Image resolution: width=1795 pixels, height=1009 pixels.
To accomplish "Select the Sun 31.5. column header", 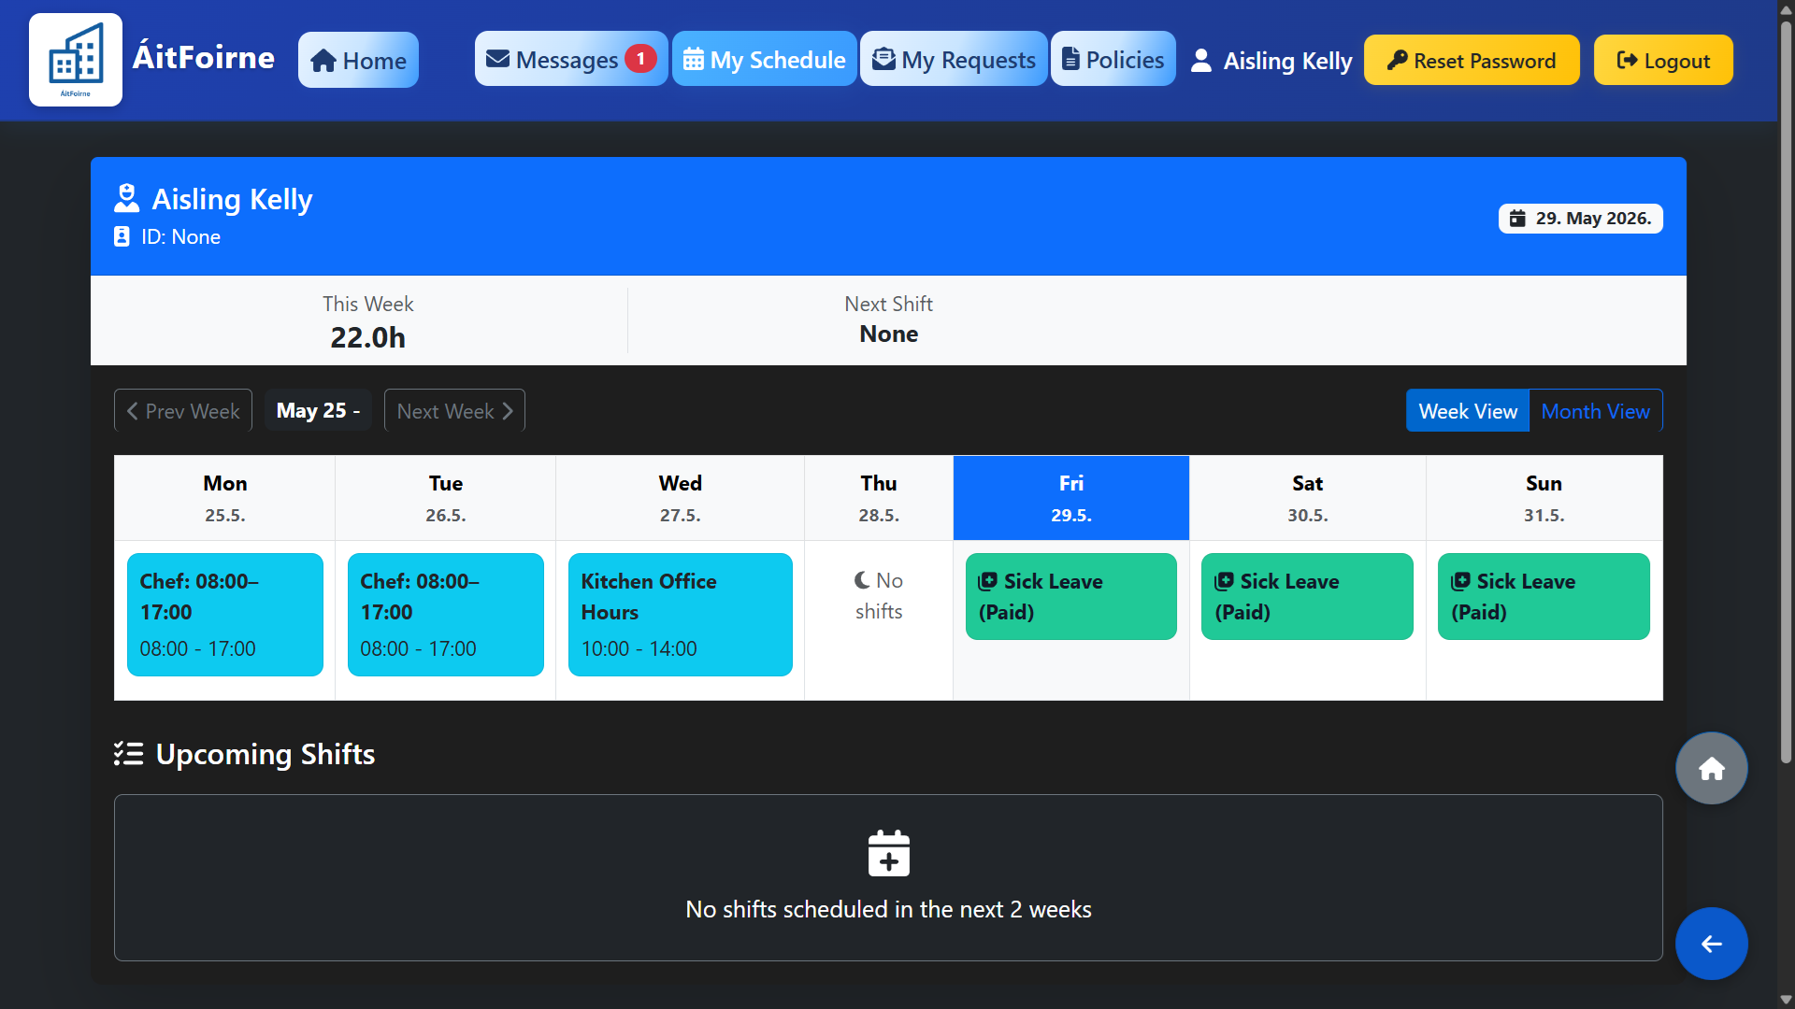I will point(1544,498).
